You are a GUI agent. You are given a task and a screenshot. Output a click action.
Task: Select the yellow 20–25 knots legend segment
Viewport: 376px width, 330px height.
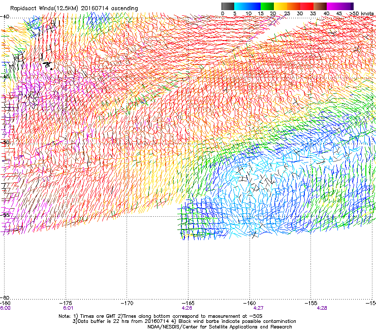(x=280, y=6)
